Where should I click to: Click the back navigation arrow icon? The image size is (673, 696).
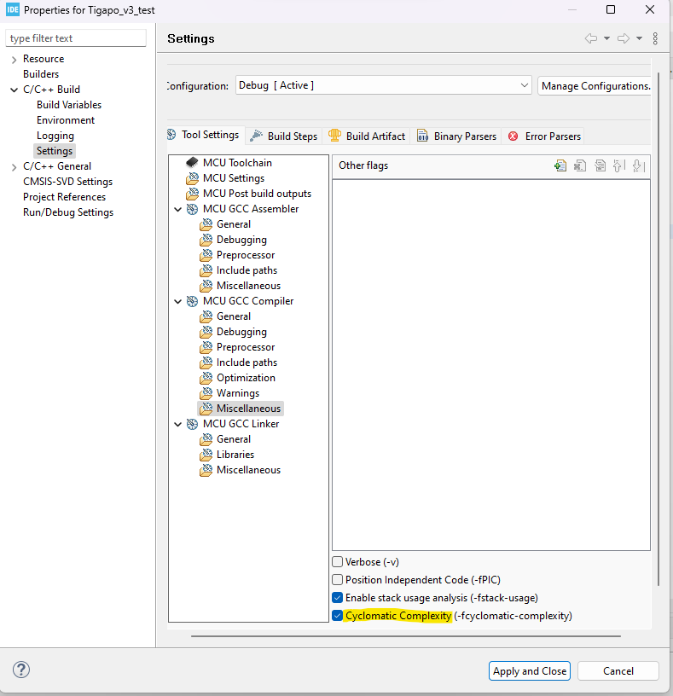(591, 38)
